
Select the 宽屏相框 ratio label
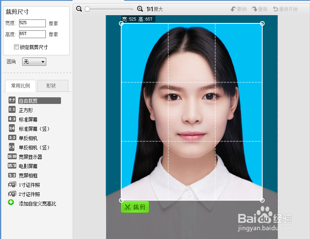[28, 176]
